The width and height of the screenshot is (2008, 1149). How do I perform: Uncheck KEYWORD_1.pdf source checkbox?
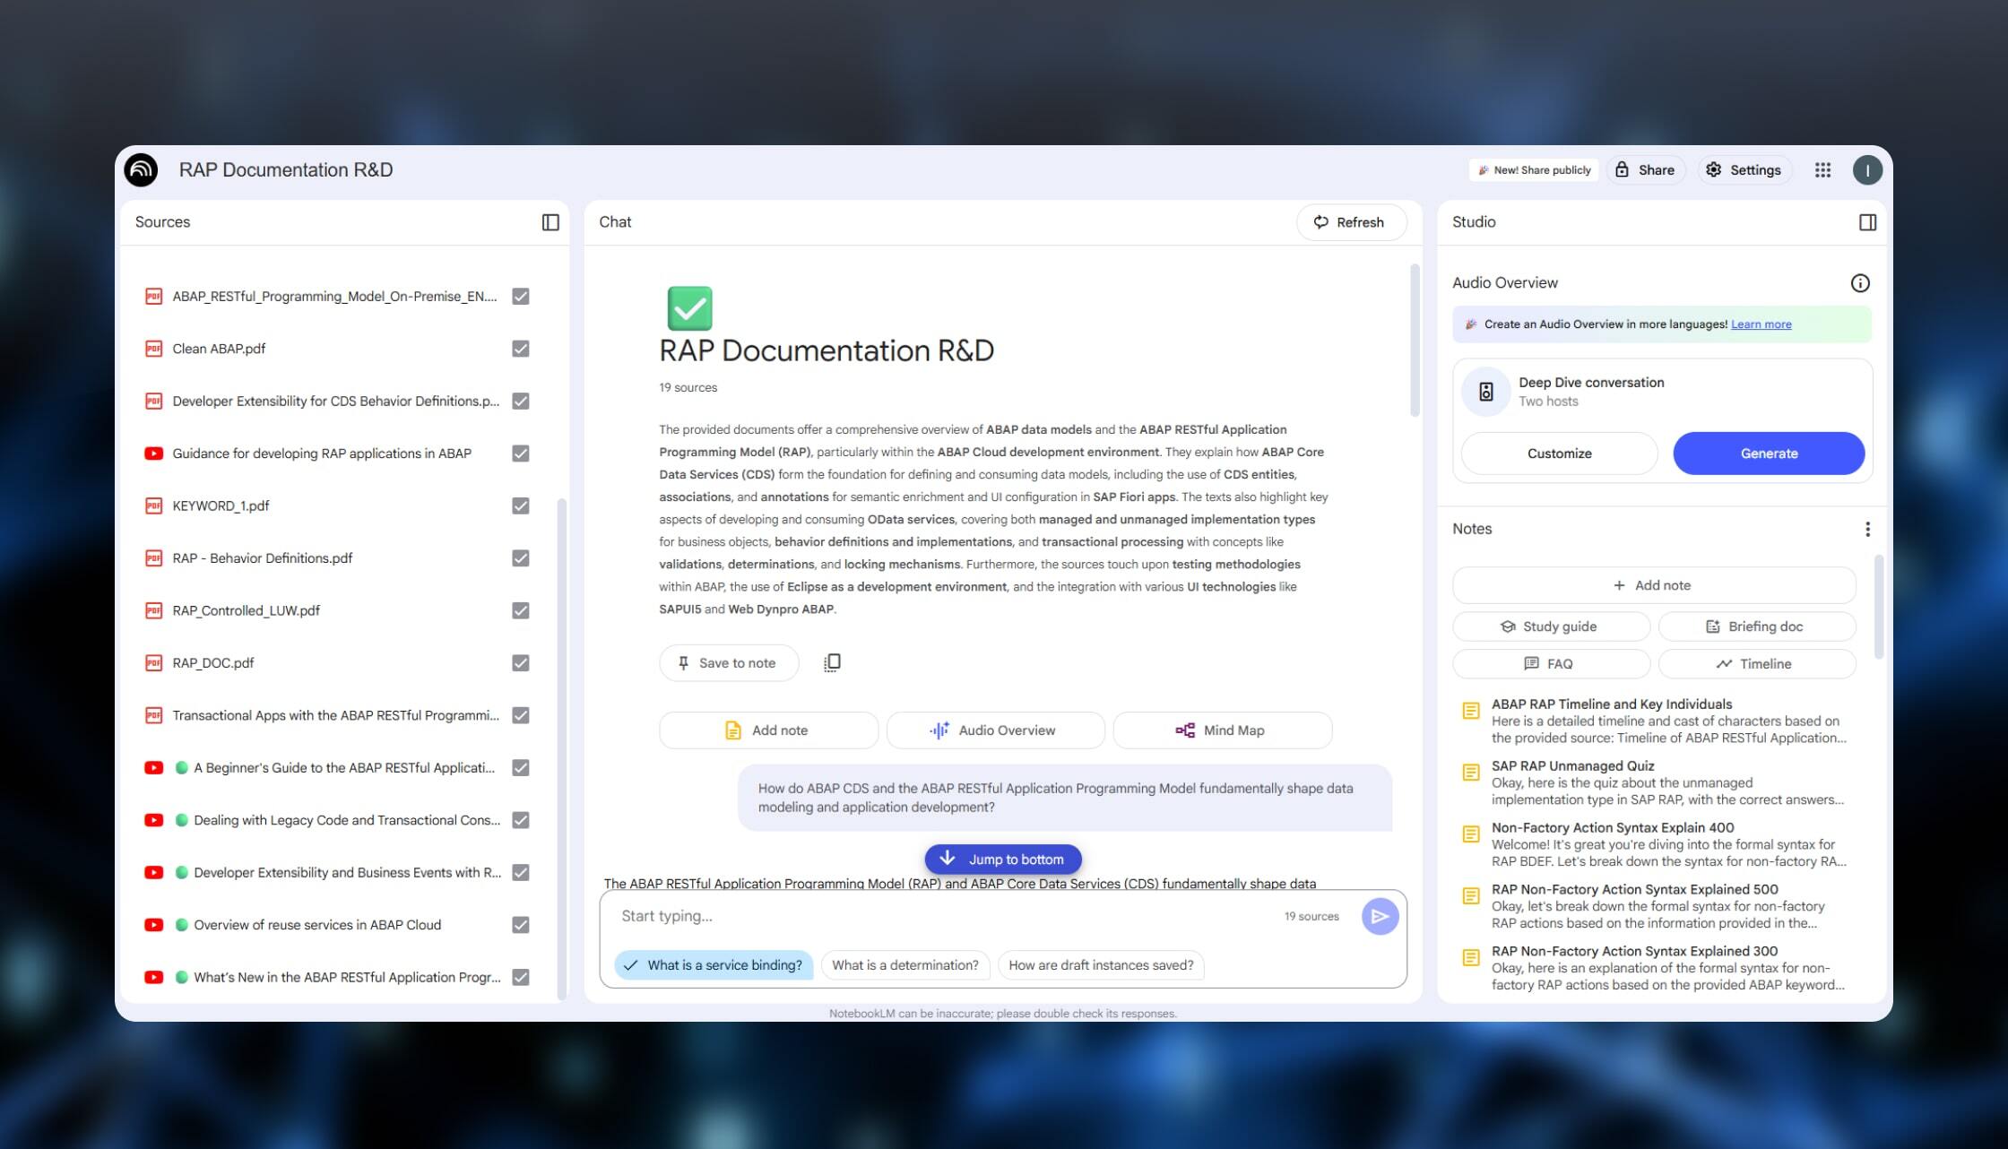(520, 505)
